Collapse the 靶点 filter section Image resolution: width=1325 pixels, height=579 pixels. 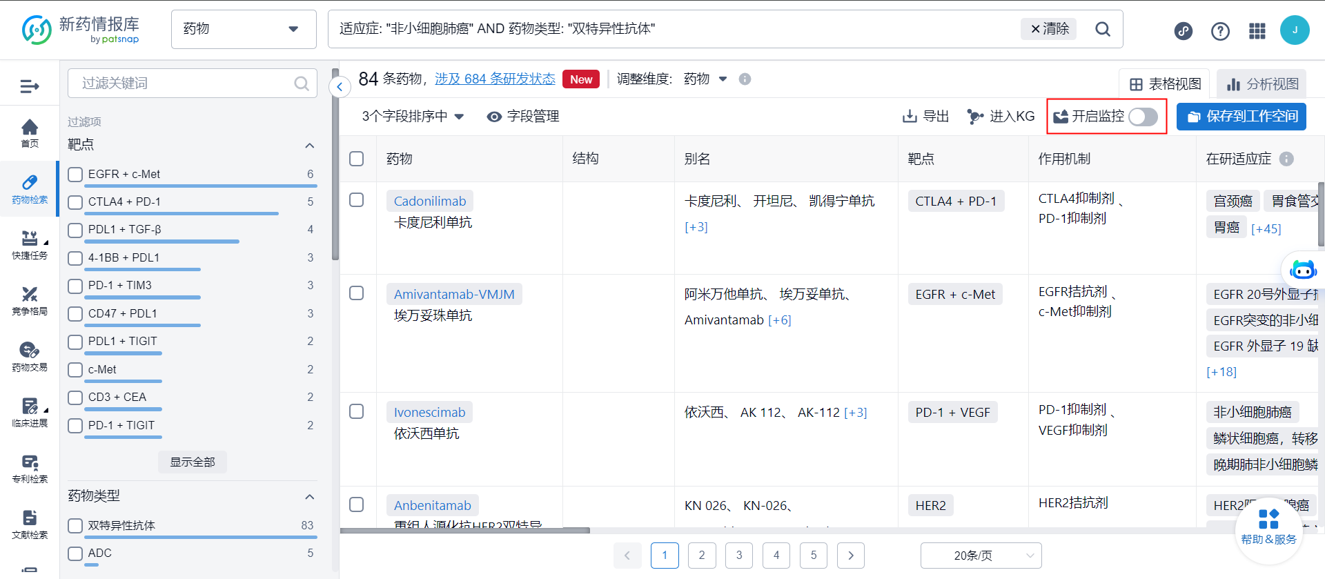(310, 146)
